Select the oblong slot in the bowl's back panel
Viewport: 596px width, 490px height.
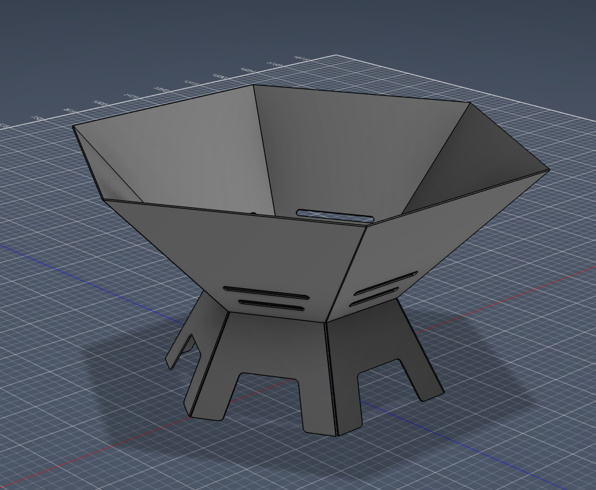pos(335,215)
